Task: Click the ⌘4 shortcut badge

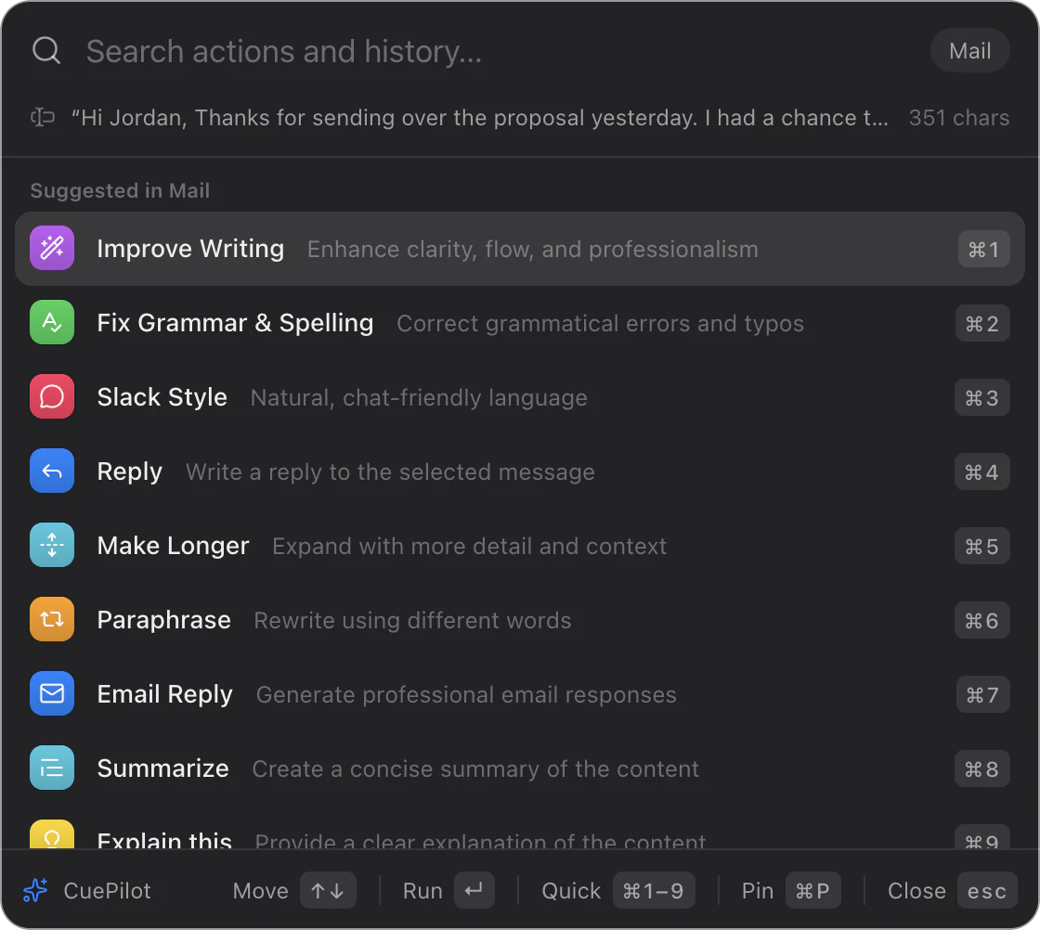Action: pos(982,471)
